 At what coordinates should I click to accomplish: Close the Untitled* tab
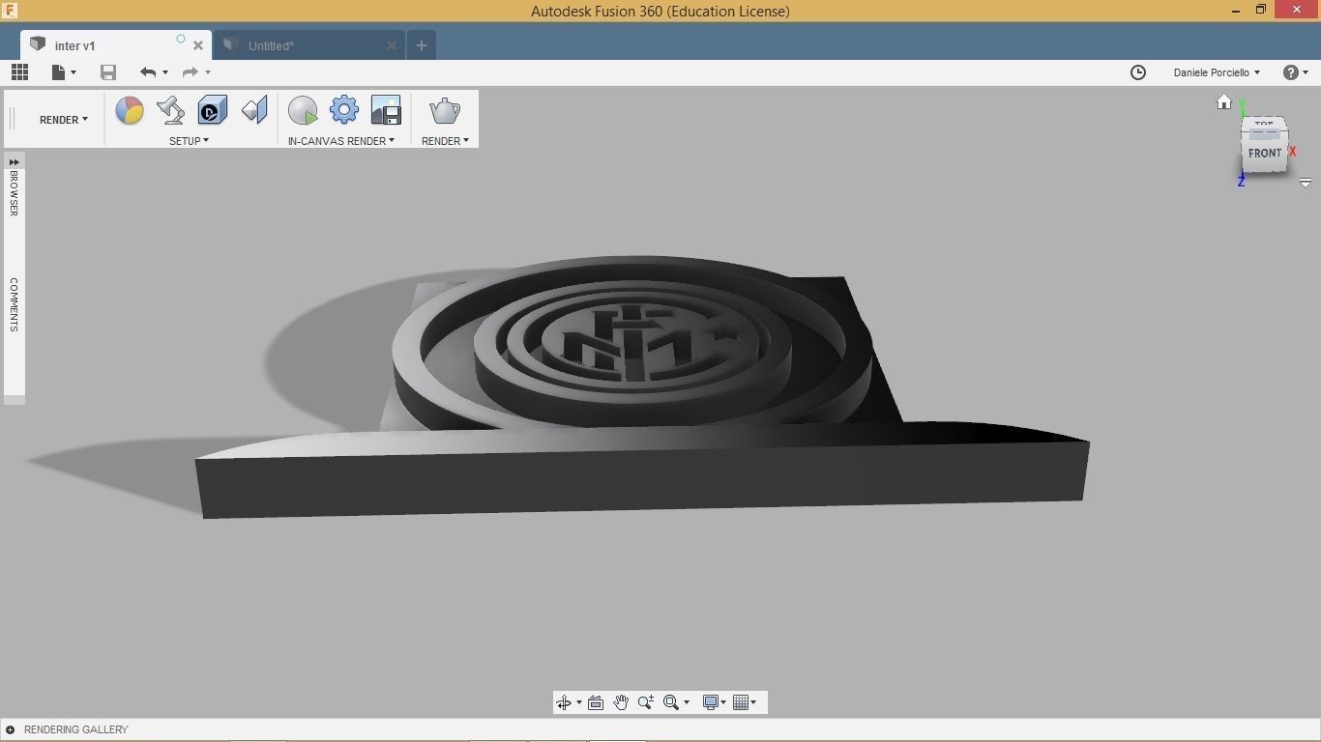392,45
